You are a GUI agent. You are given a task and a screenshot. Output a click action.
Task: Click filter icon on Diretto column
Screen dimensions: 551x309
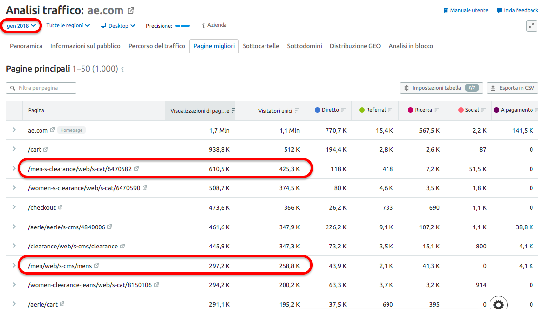coord(343,110)
